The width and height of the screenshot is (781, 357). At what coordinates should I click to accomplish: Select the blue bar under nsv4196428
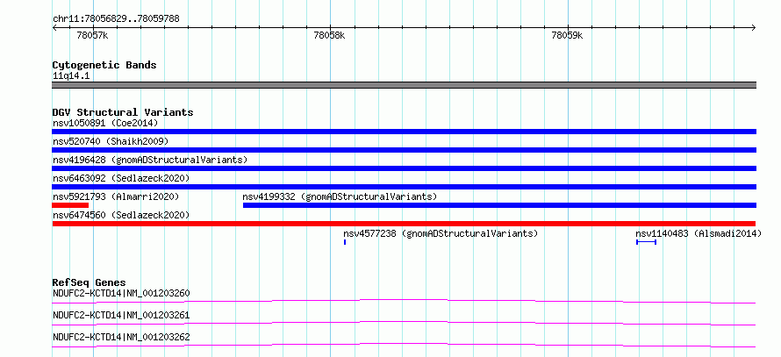[x=404, y=168]
